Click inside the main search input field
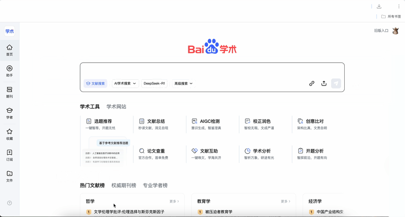The width and height of the screenshot is (405, 217). pos(212,70)
